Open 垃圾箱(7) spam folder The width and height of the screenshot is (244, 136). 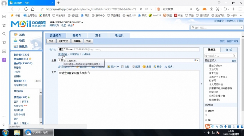[20, 81]
